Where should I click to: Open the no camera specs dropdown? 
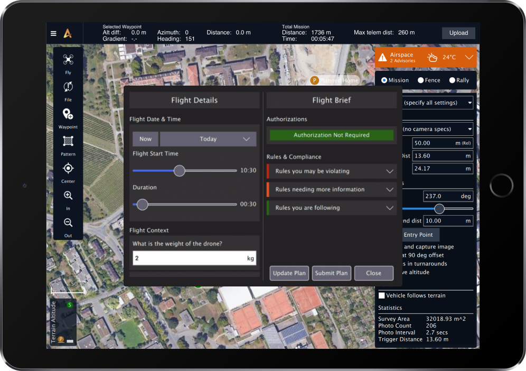point(438,129)
